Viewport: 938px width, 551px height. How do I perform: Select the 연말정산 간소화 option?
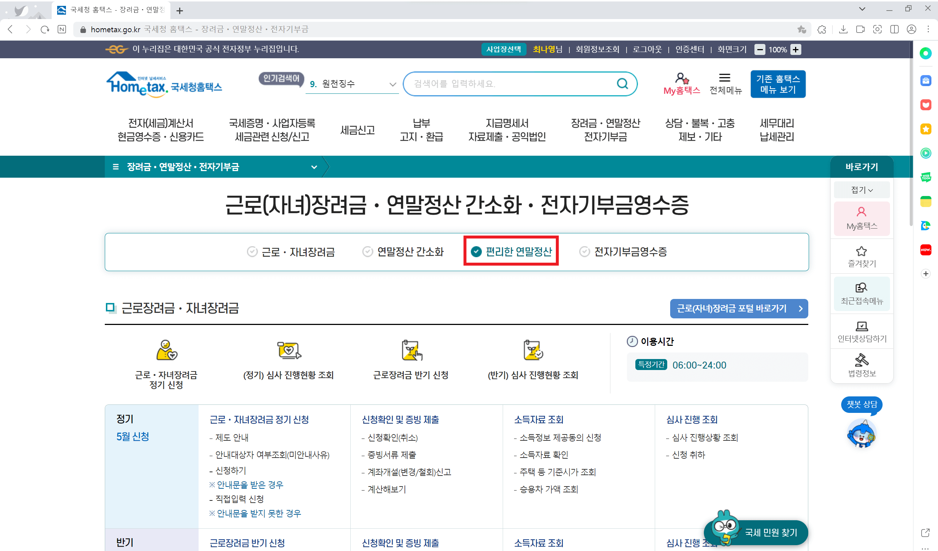403,252
